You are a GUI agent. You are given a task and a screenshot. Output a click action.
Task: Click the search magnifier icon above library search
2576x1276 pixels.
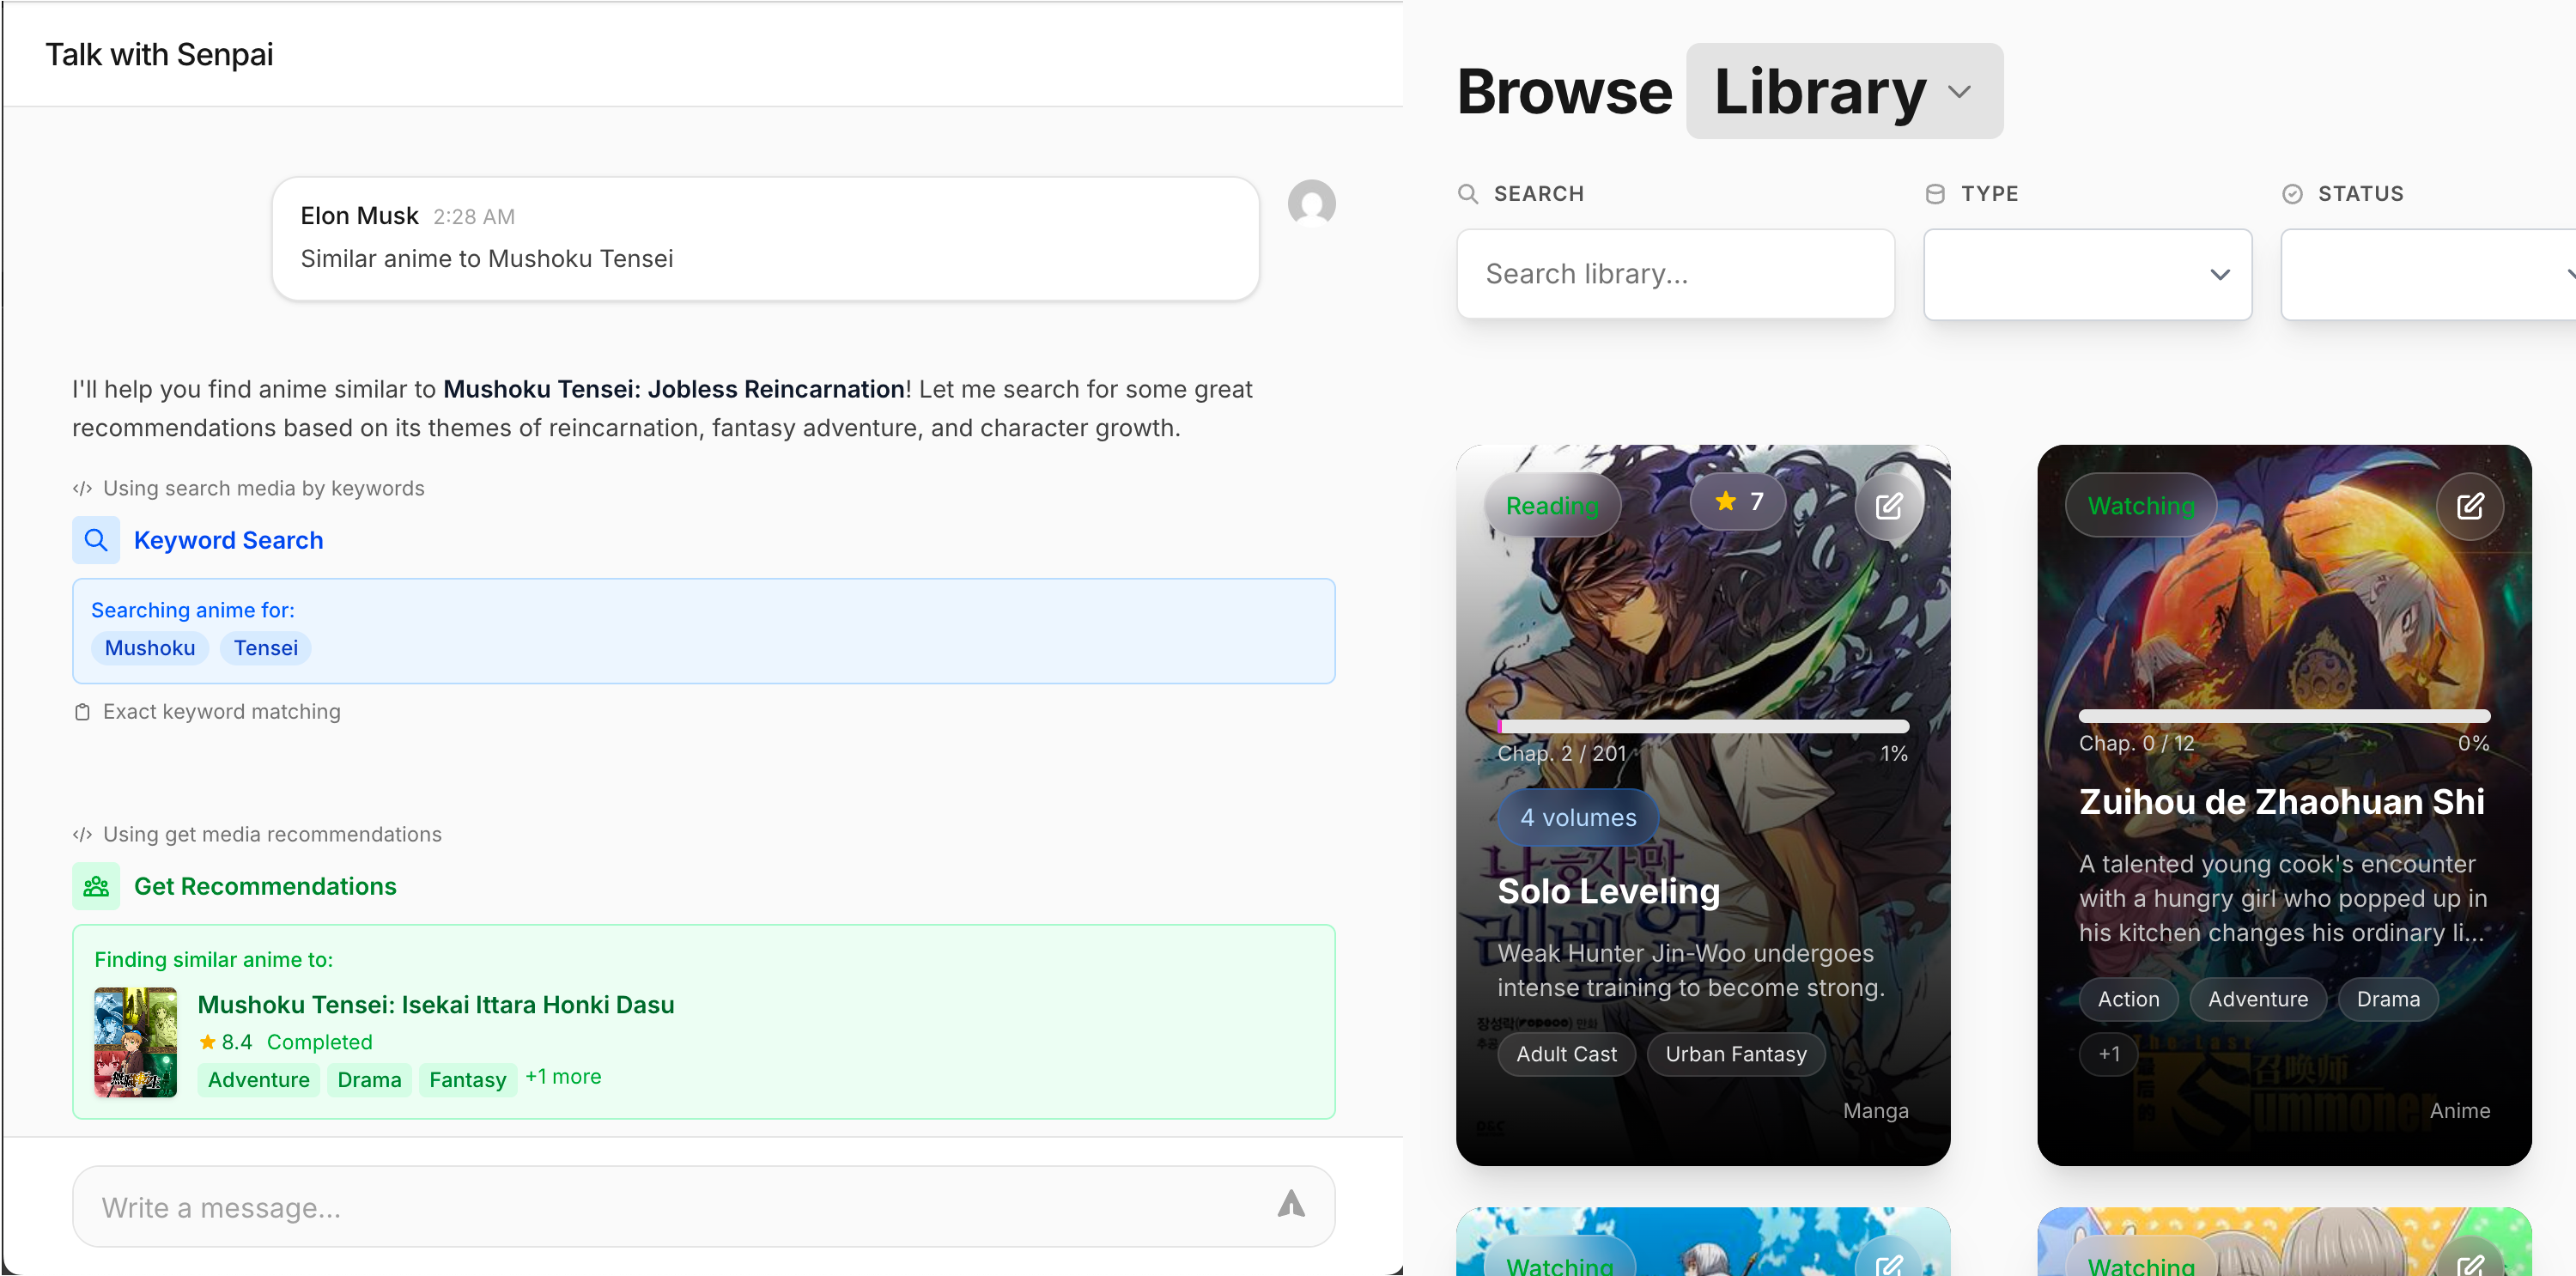(x=1467, y=194)
